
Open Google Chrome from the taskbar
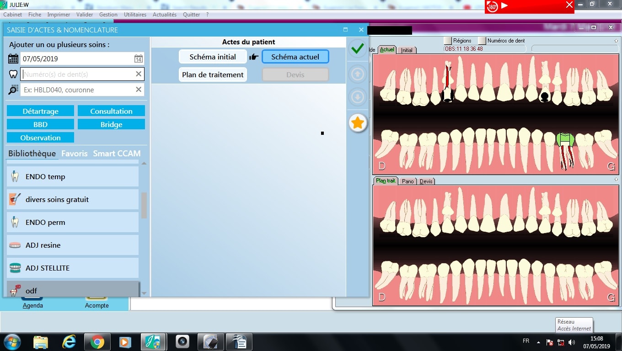pos(97,341)
